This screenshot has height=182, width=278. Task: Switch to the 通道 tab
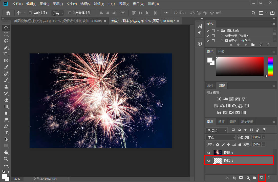tap(221, 122)
